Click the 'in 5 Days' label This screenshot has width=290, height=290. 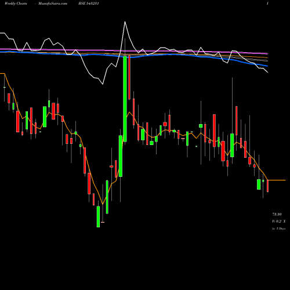coord(279,229)
